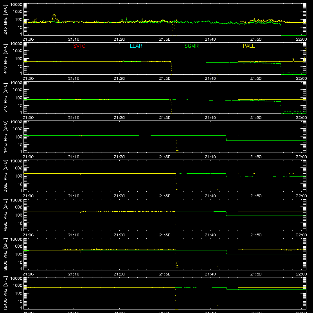Click the yellow PALE station label
Screen dimensions: 313x313
(x=249, y=46)
